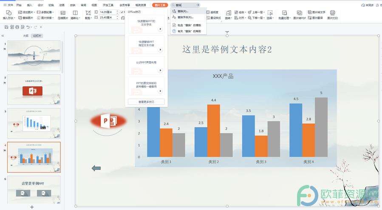Expand the undo history dropdown arrow
This screenshot has height=210, width=382.
pyautogui.click(x=31, y=27)
